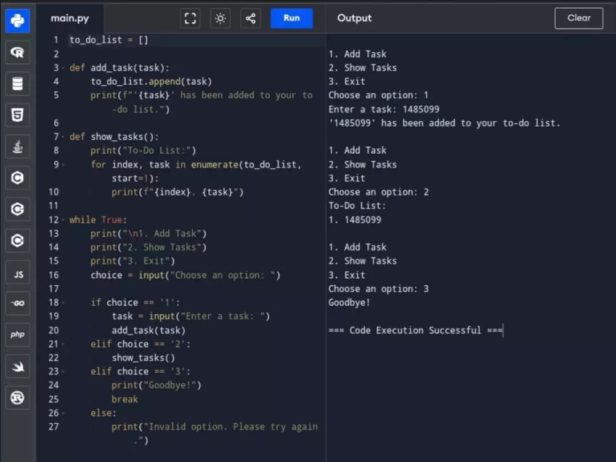Click 'print("3. Exit")' code line
This screenshot has width=616, height=462.
133,261
